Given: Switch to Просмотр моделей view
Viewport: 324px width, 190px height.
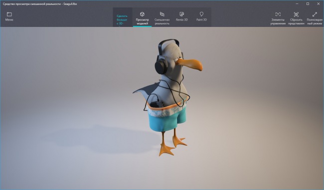Looking at the screenshot, I should click(142, 18).
